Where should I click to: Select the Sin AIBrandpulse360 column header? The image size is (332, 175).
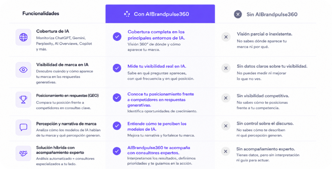[x=266, y=14]
